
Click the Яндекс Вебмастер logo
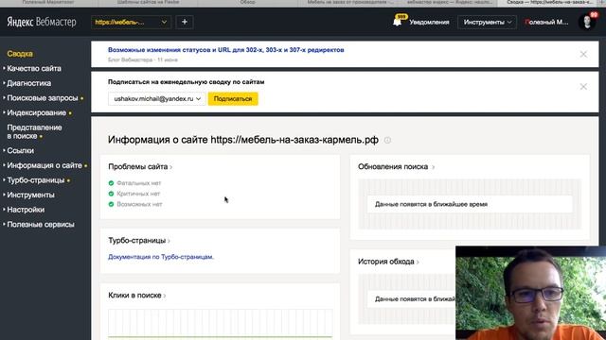(x=42, y=22)
